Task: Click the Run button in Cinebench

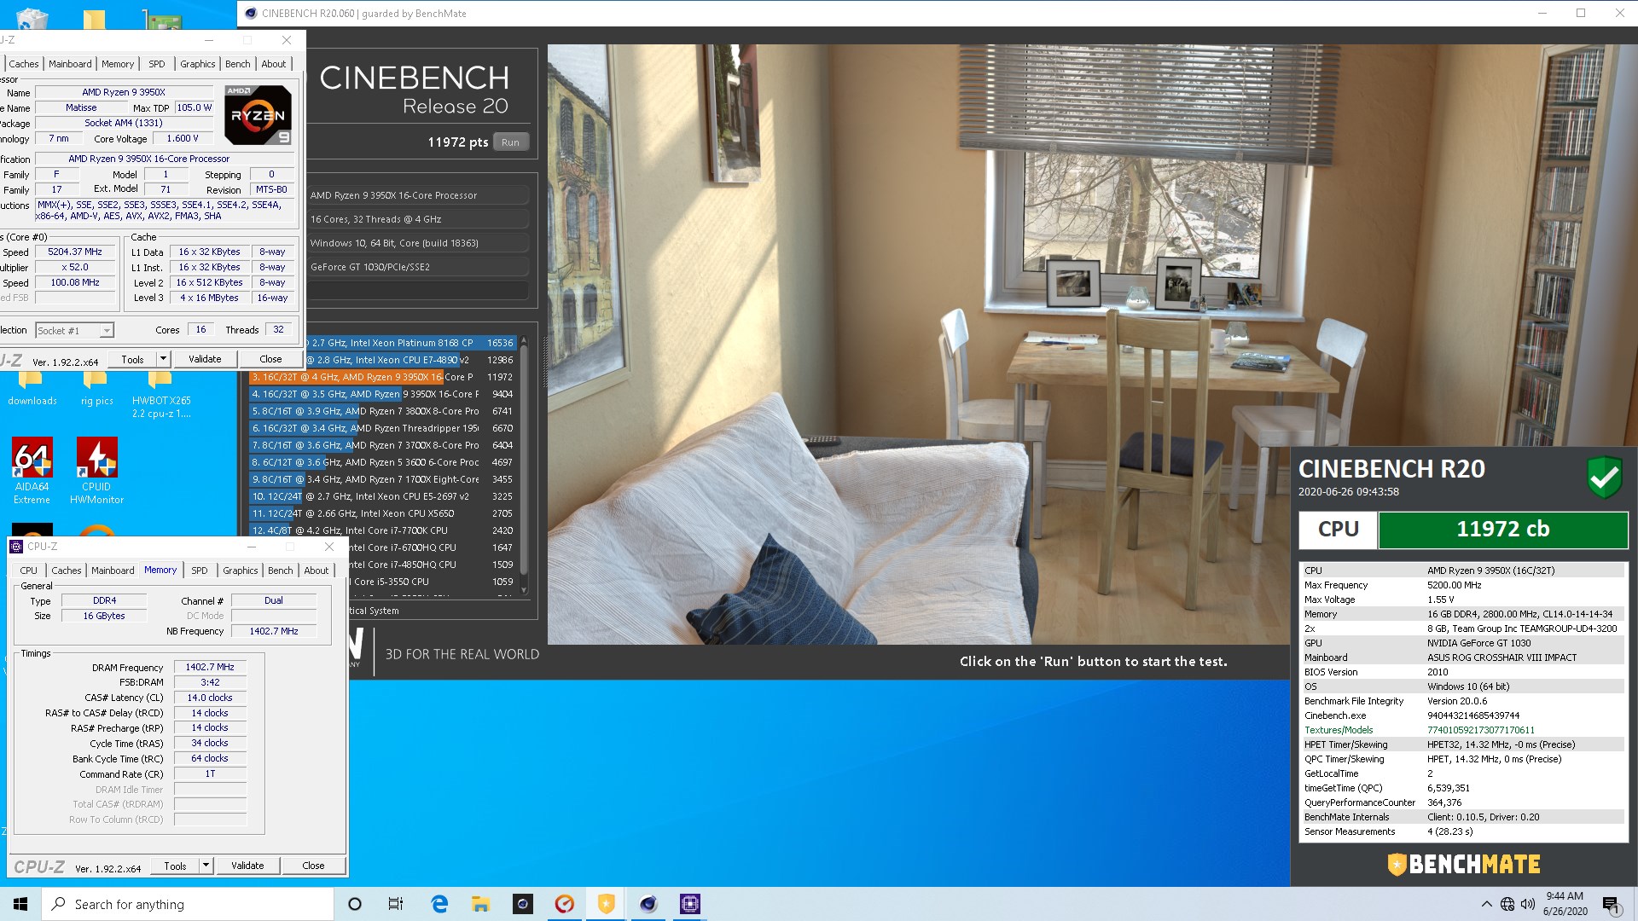Action: [510, 142]
